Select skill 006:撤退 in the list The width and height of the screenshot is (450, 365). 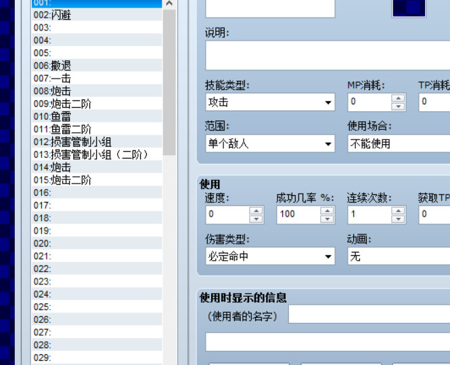(x=97, y=66)
